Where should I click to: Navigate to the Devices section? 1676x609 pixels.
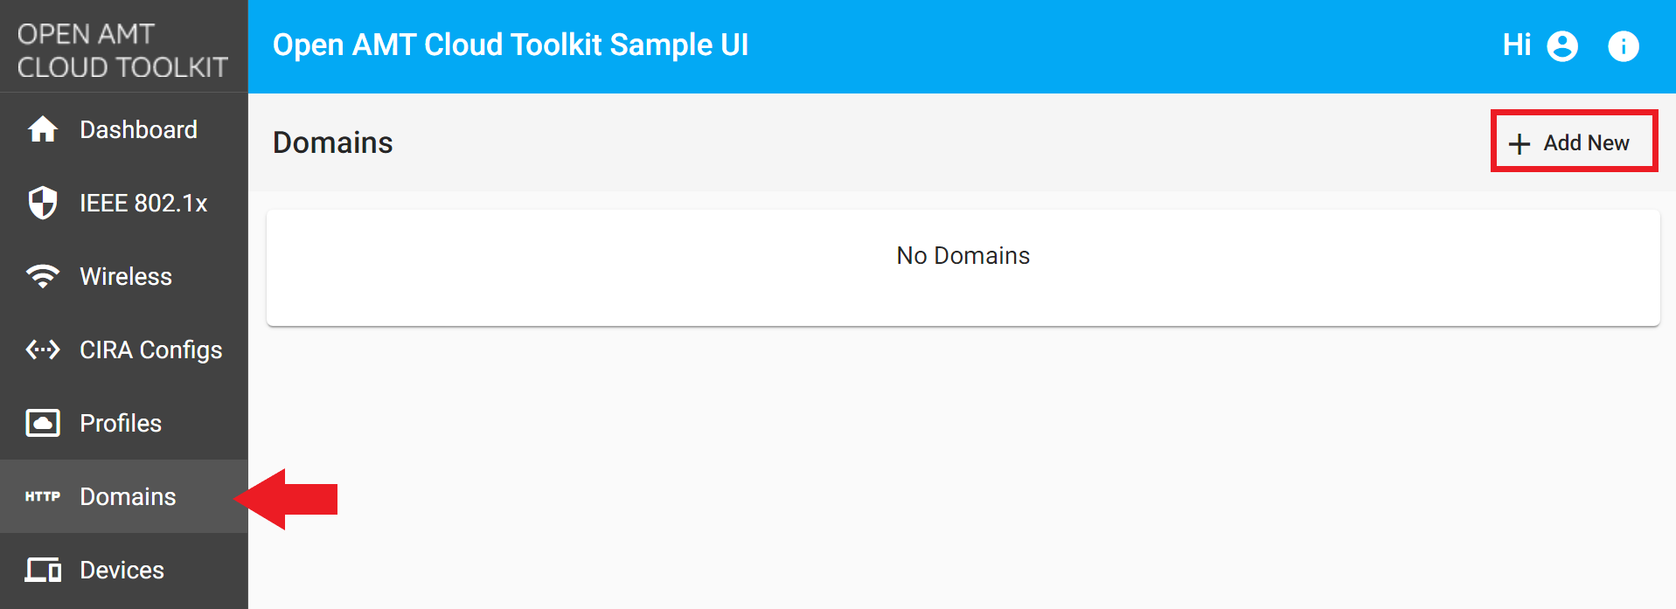[122, 570]
